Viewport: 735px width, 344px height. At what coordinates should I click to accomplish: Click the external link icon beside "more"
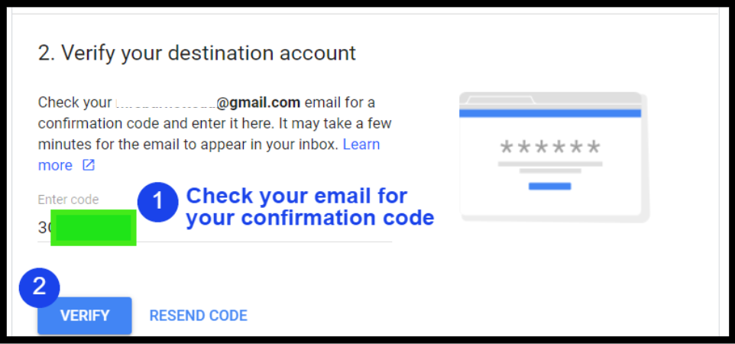click(x=89, y=165)
